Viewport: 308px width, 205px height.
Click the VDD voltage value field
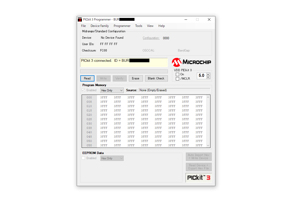[x=201, y=76]
